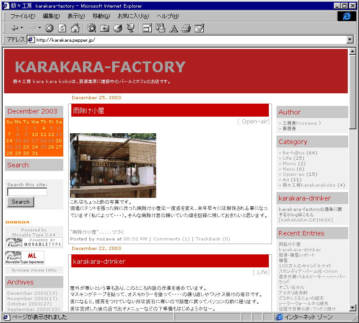Screen dimensions: 359x323
Task: Click the IE title bar window icon
Action: pos(6,5)
